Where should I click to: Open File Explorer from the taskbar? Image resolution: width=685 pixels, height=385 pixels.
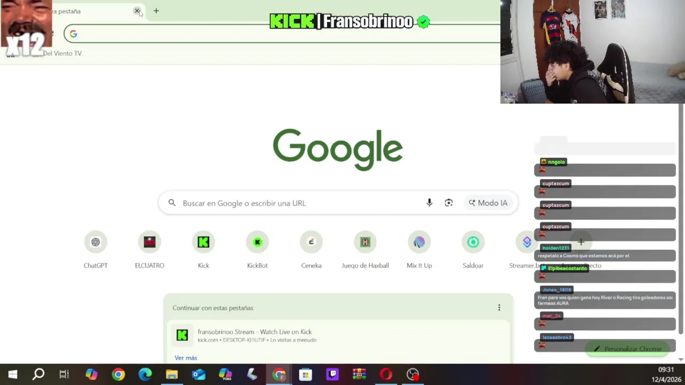tap(172, 374)
